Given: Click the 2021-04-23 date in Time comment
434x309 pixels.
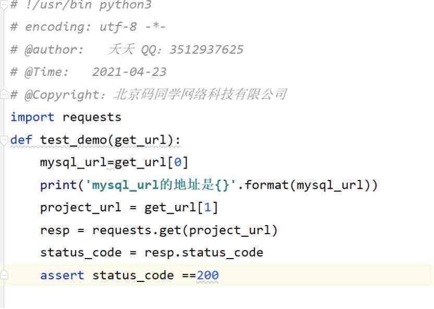Looking at the screenshot, I should click(x=129, y=72).
